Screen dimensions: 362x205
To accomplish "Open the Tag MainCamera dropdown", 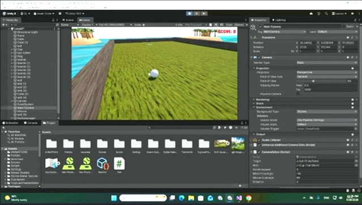I will click(x=284, y=32).
